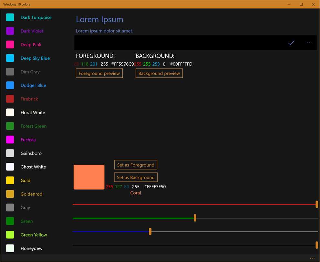Click the foreground hex value #FF5976C9
This screenshot has width=320, height=262.
click(122, 64)
